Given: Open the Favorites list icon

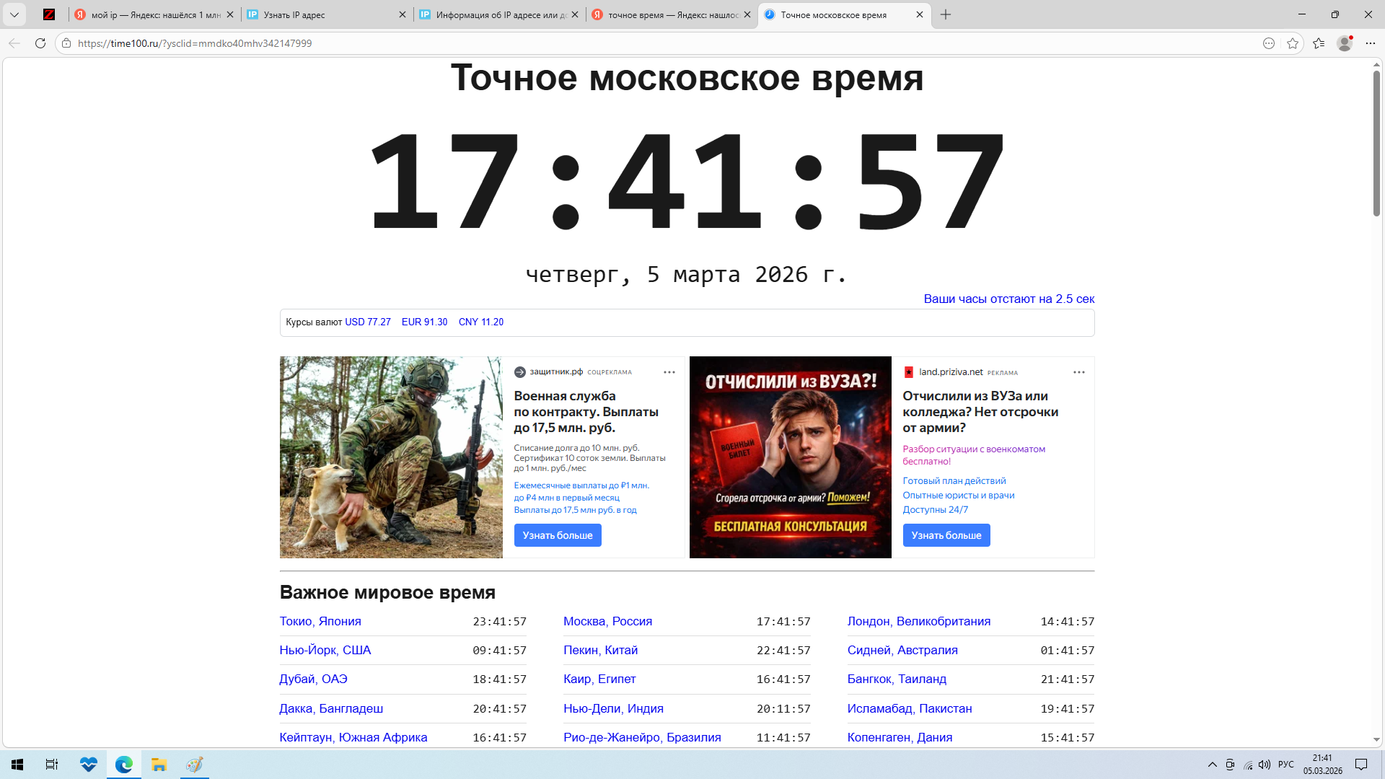Looking at the screenshot, I should (x=1319, y=43).
